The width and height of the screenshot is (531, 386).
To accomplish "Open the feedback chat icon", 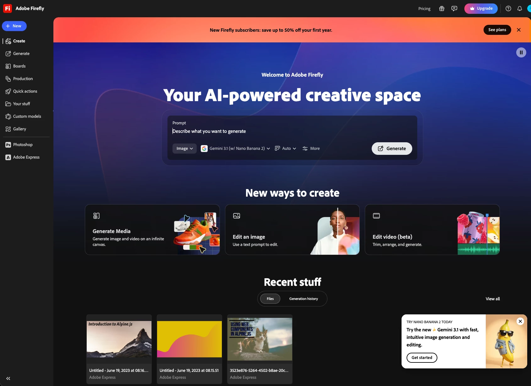I will tap(454, 8).
